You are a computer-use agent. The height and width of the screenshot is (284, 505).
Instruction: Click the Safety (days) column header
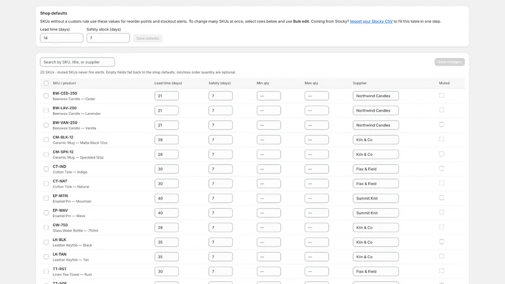pos(219,83)
